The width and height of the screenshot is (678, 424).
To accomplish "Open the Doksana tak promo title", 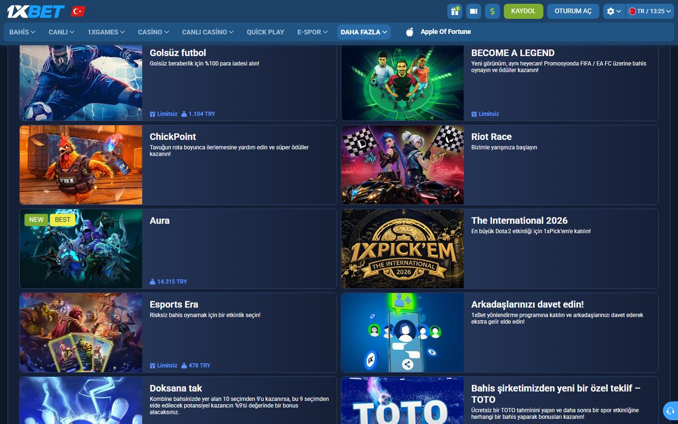I will (x=176, y=388).
